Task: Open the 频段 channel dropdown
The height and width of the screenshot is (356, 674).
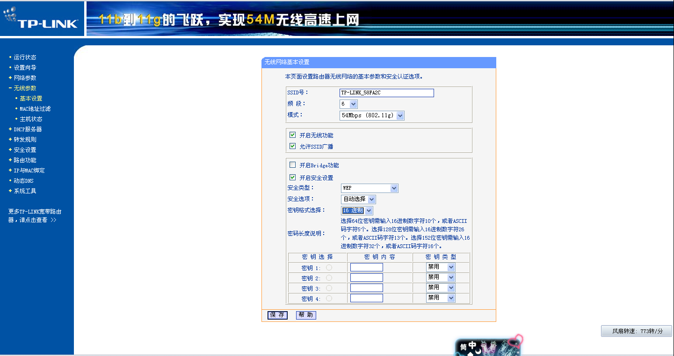Action: pos(348,104)
